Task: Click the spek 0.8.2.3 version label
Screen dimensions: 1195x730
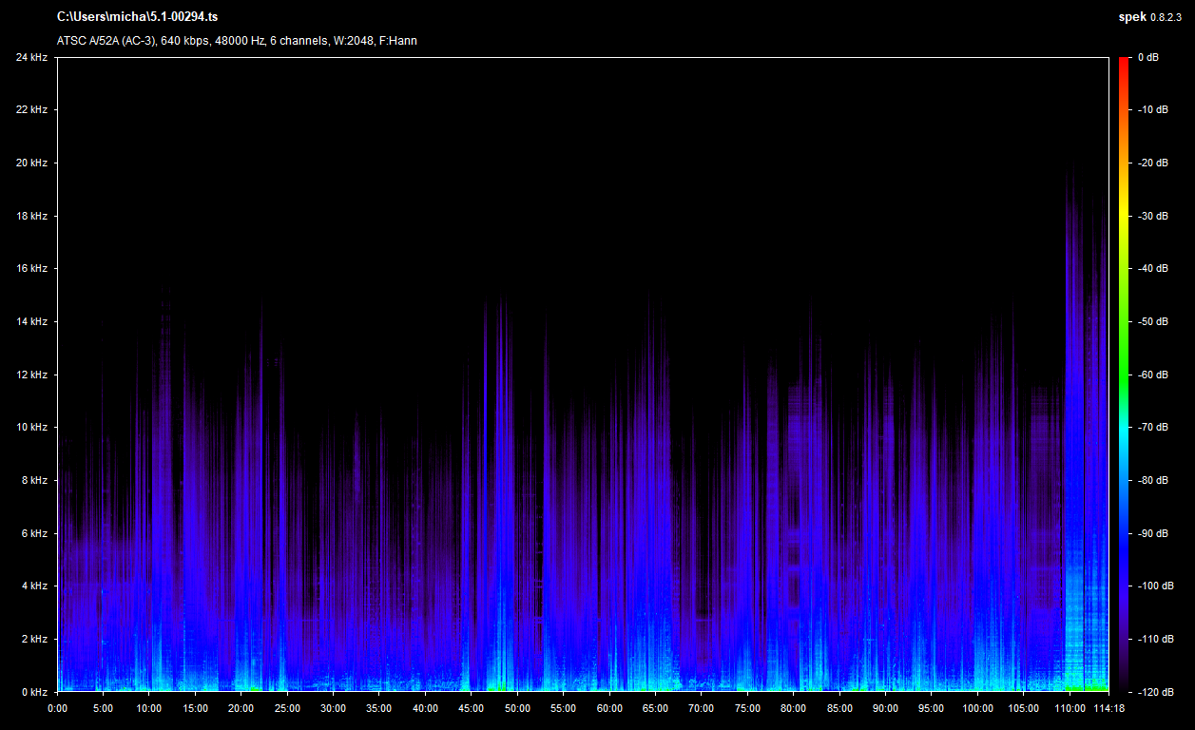Action: [1151, 17]
